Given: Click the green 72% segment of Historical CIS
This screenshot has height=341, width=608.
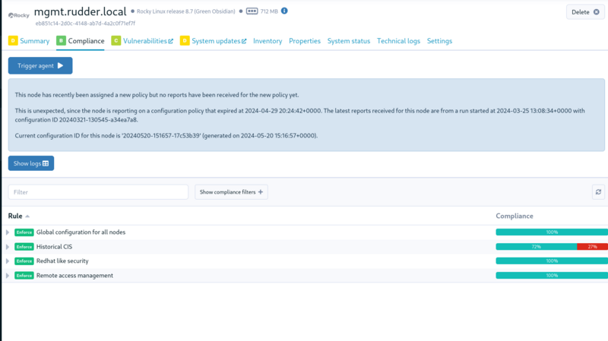Looking at the screenshot, I should [537, 247].
